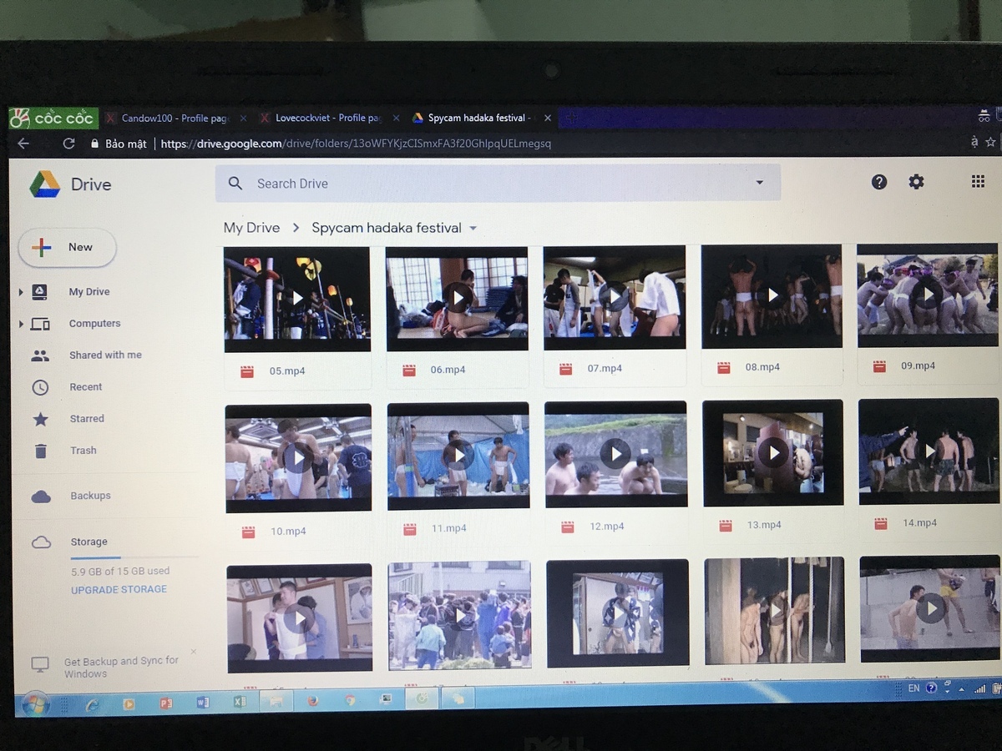The width and height of the screenshot is (1002, 751).
Task: Select Shared with me in sidebar
Action: pos(105,355)
